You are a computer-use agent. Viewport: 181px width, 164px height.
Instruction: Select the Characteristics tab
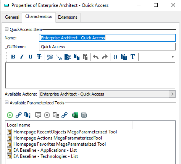39,16
